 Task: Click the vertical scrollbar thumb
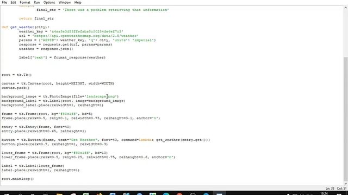point(346,119)
